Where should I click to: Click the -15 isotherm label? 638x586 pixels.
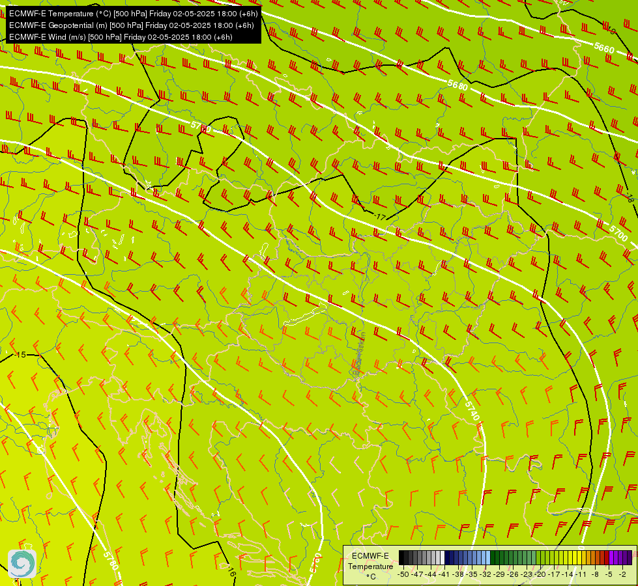tap(20, 355)
